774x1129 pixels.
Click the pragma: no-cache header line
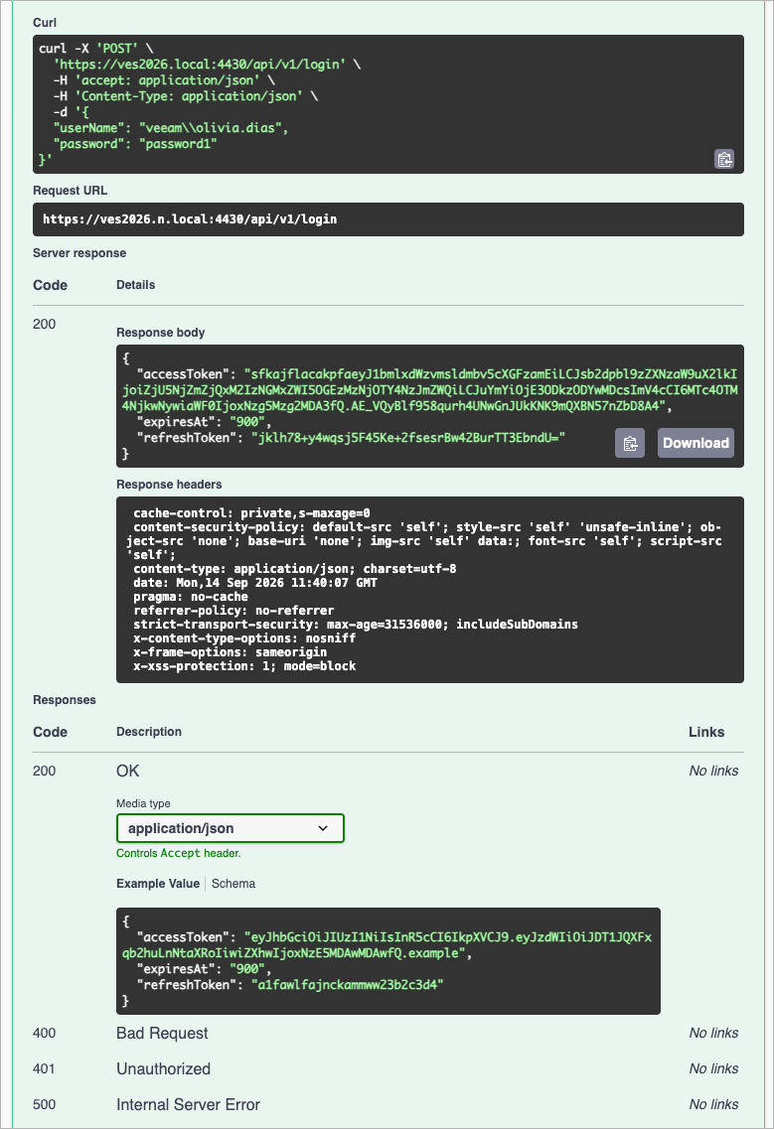click(190, 597)
